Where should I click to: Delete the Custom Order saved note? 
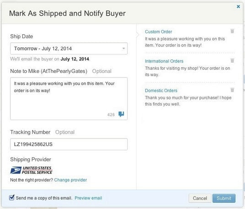pos(232,31)
